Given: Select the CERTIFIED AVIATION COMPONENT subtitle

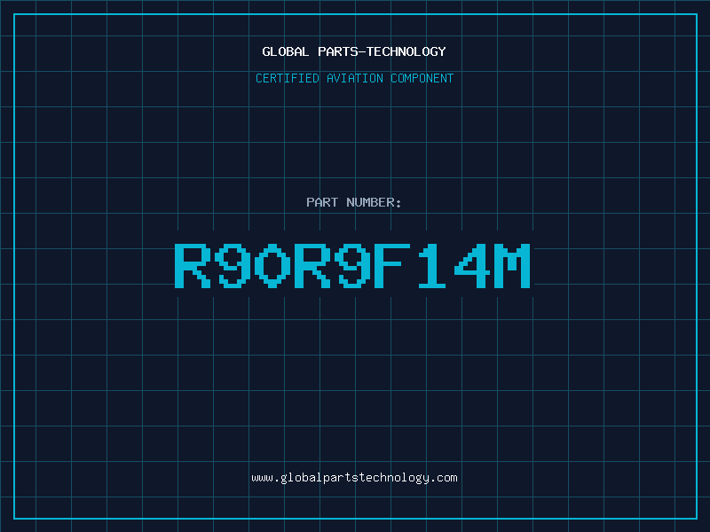Looking at the screenshot, I should 354,78.
